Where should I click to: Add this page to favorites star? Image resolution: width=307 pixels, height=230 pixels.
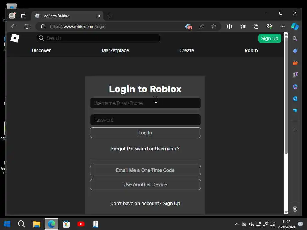pyautogui.click(x=214, y=26)
